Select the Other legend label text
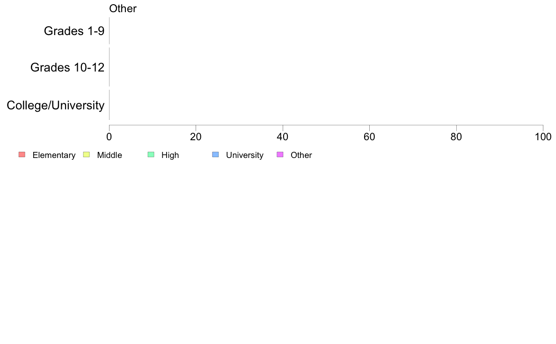The width and height of the screenshot is (556, 344). click(x=301, y=155)
